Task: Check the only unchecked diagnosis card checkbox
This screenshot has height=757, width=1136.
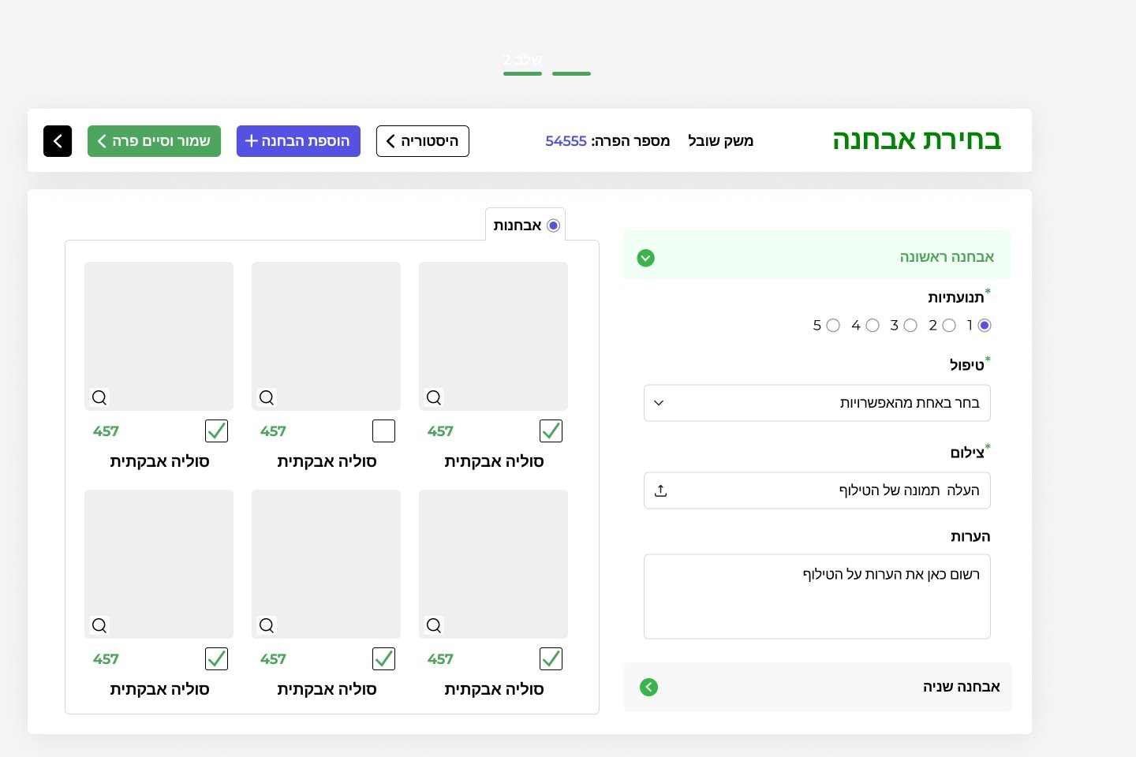Action: coord(383,431)
